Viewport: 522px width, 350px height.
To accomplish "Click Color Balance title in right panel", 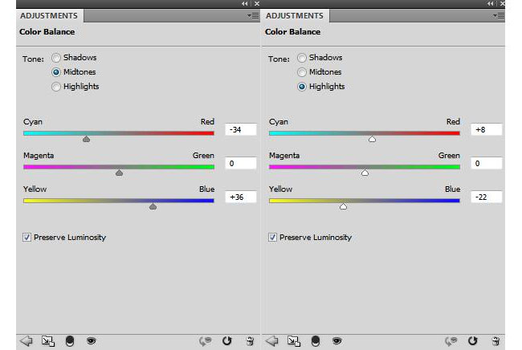I will [x=292, y=32].
